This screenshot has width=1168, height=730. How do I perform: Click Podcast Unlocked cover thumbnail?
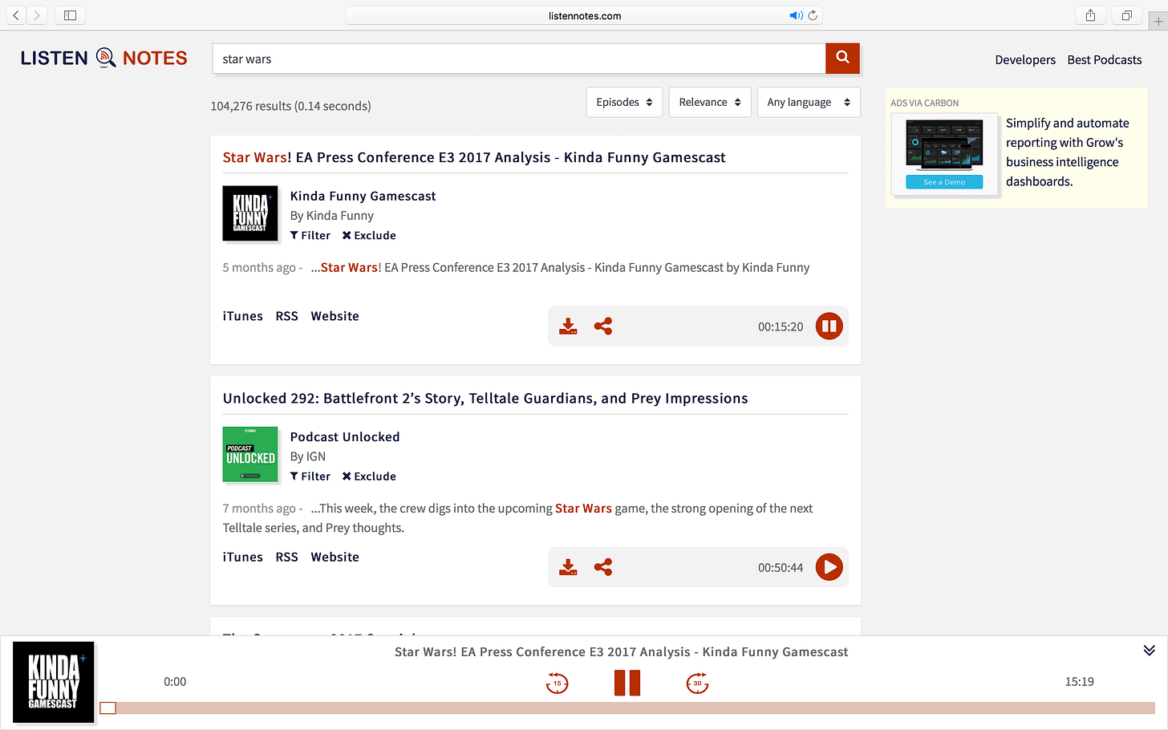(250, 454)
